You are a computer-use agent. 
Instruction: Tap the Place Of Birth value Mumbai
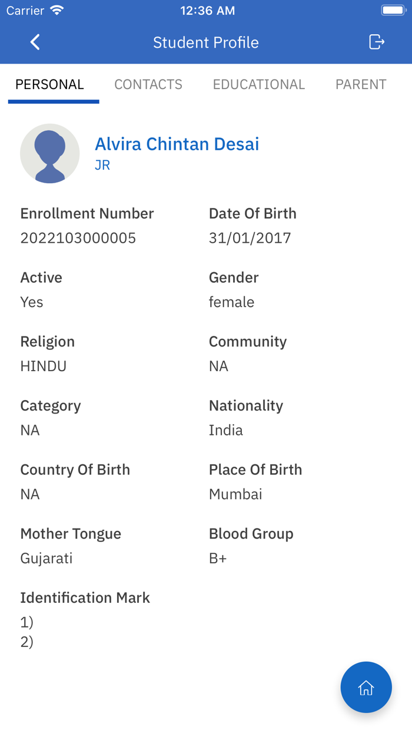pyautogui.click(x=235, y=494)
